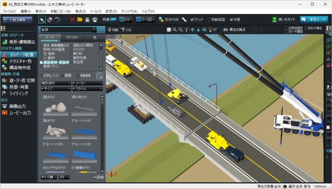Enable the あおり補正 checkbox
This screenshot has width=332, height=189.
coord(306,28)
